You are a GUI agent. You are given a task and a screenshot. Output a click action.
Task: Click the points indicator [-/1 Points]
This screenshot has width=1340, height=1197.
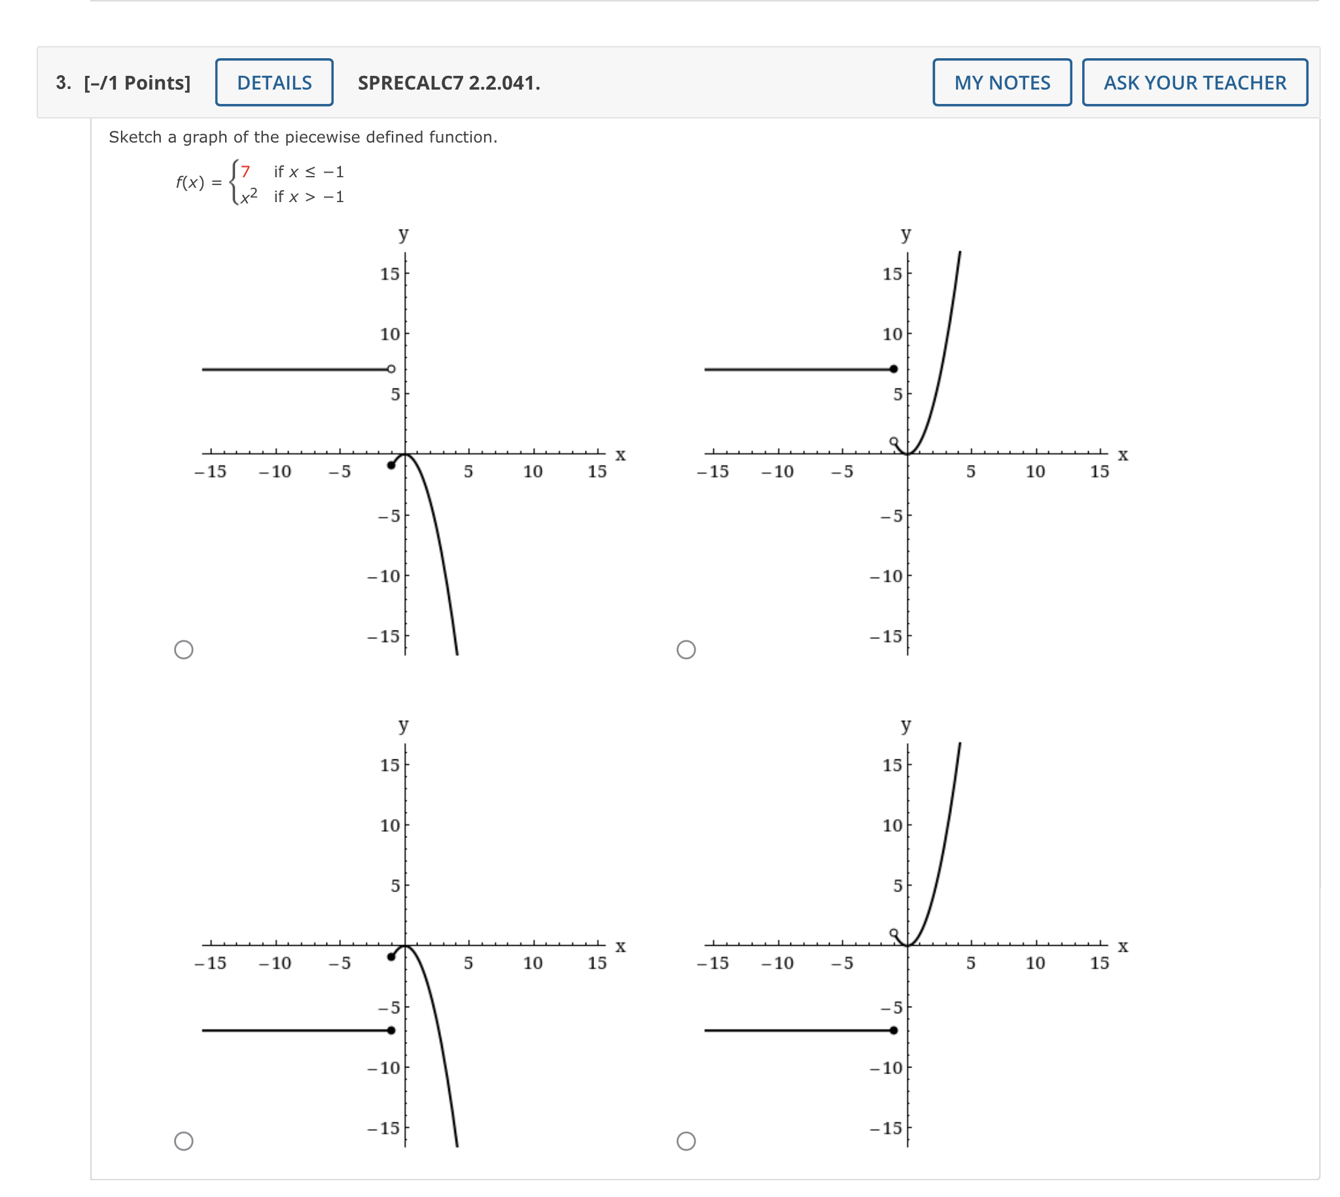136,83
